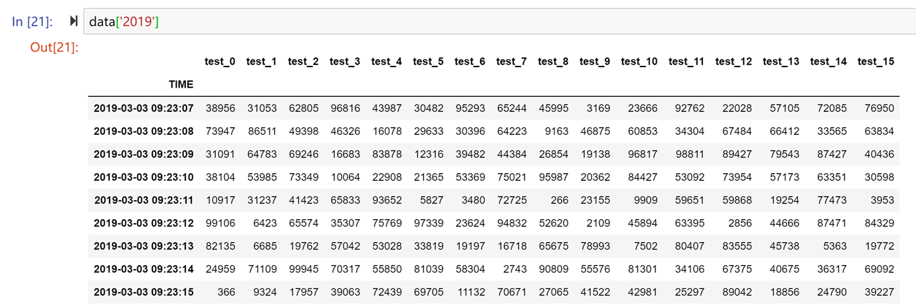Select the In [21] prompt label

pyautogui.click(x=33, y=22)
